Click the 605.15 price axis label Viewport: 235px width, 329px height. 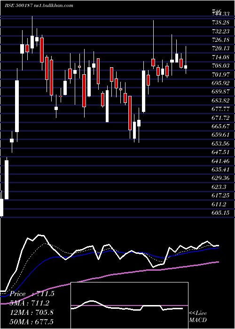tap(221, 213)
